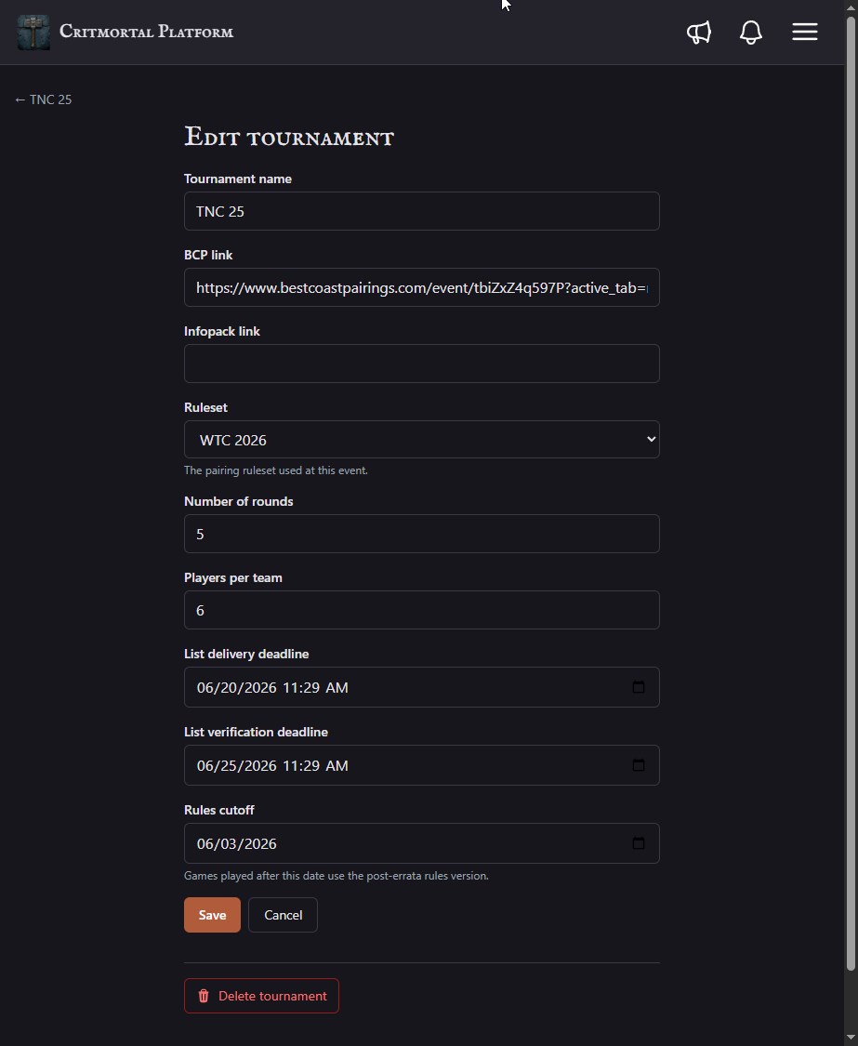
Task: Click the List delivery deadline label
Action: pos(246,655)
